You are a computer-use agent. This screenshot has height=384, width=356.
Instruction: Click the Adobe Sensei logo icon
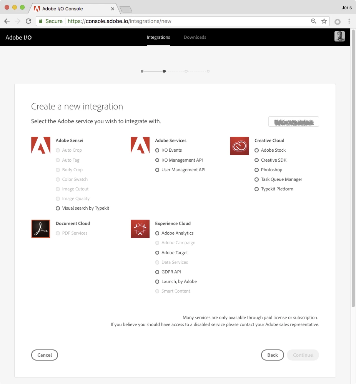(41, 145)
